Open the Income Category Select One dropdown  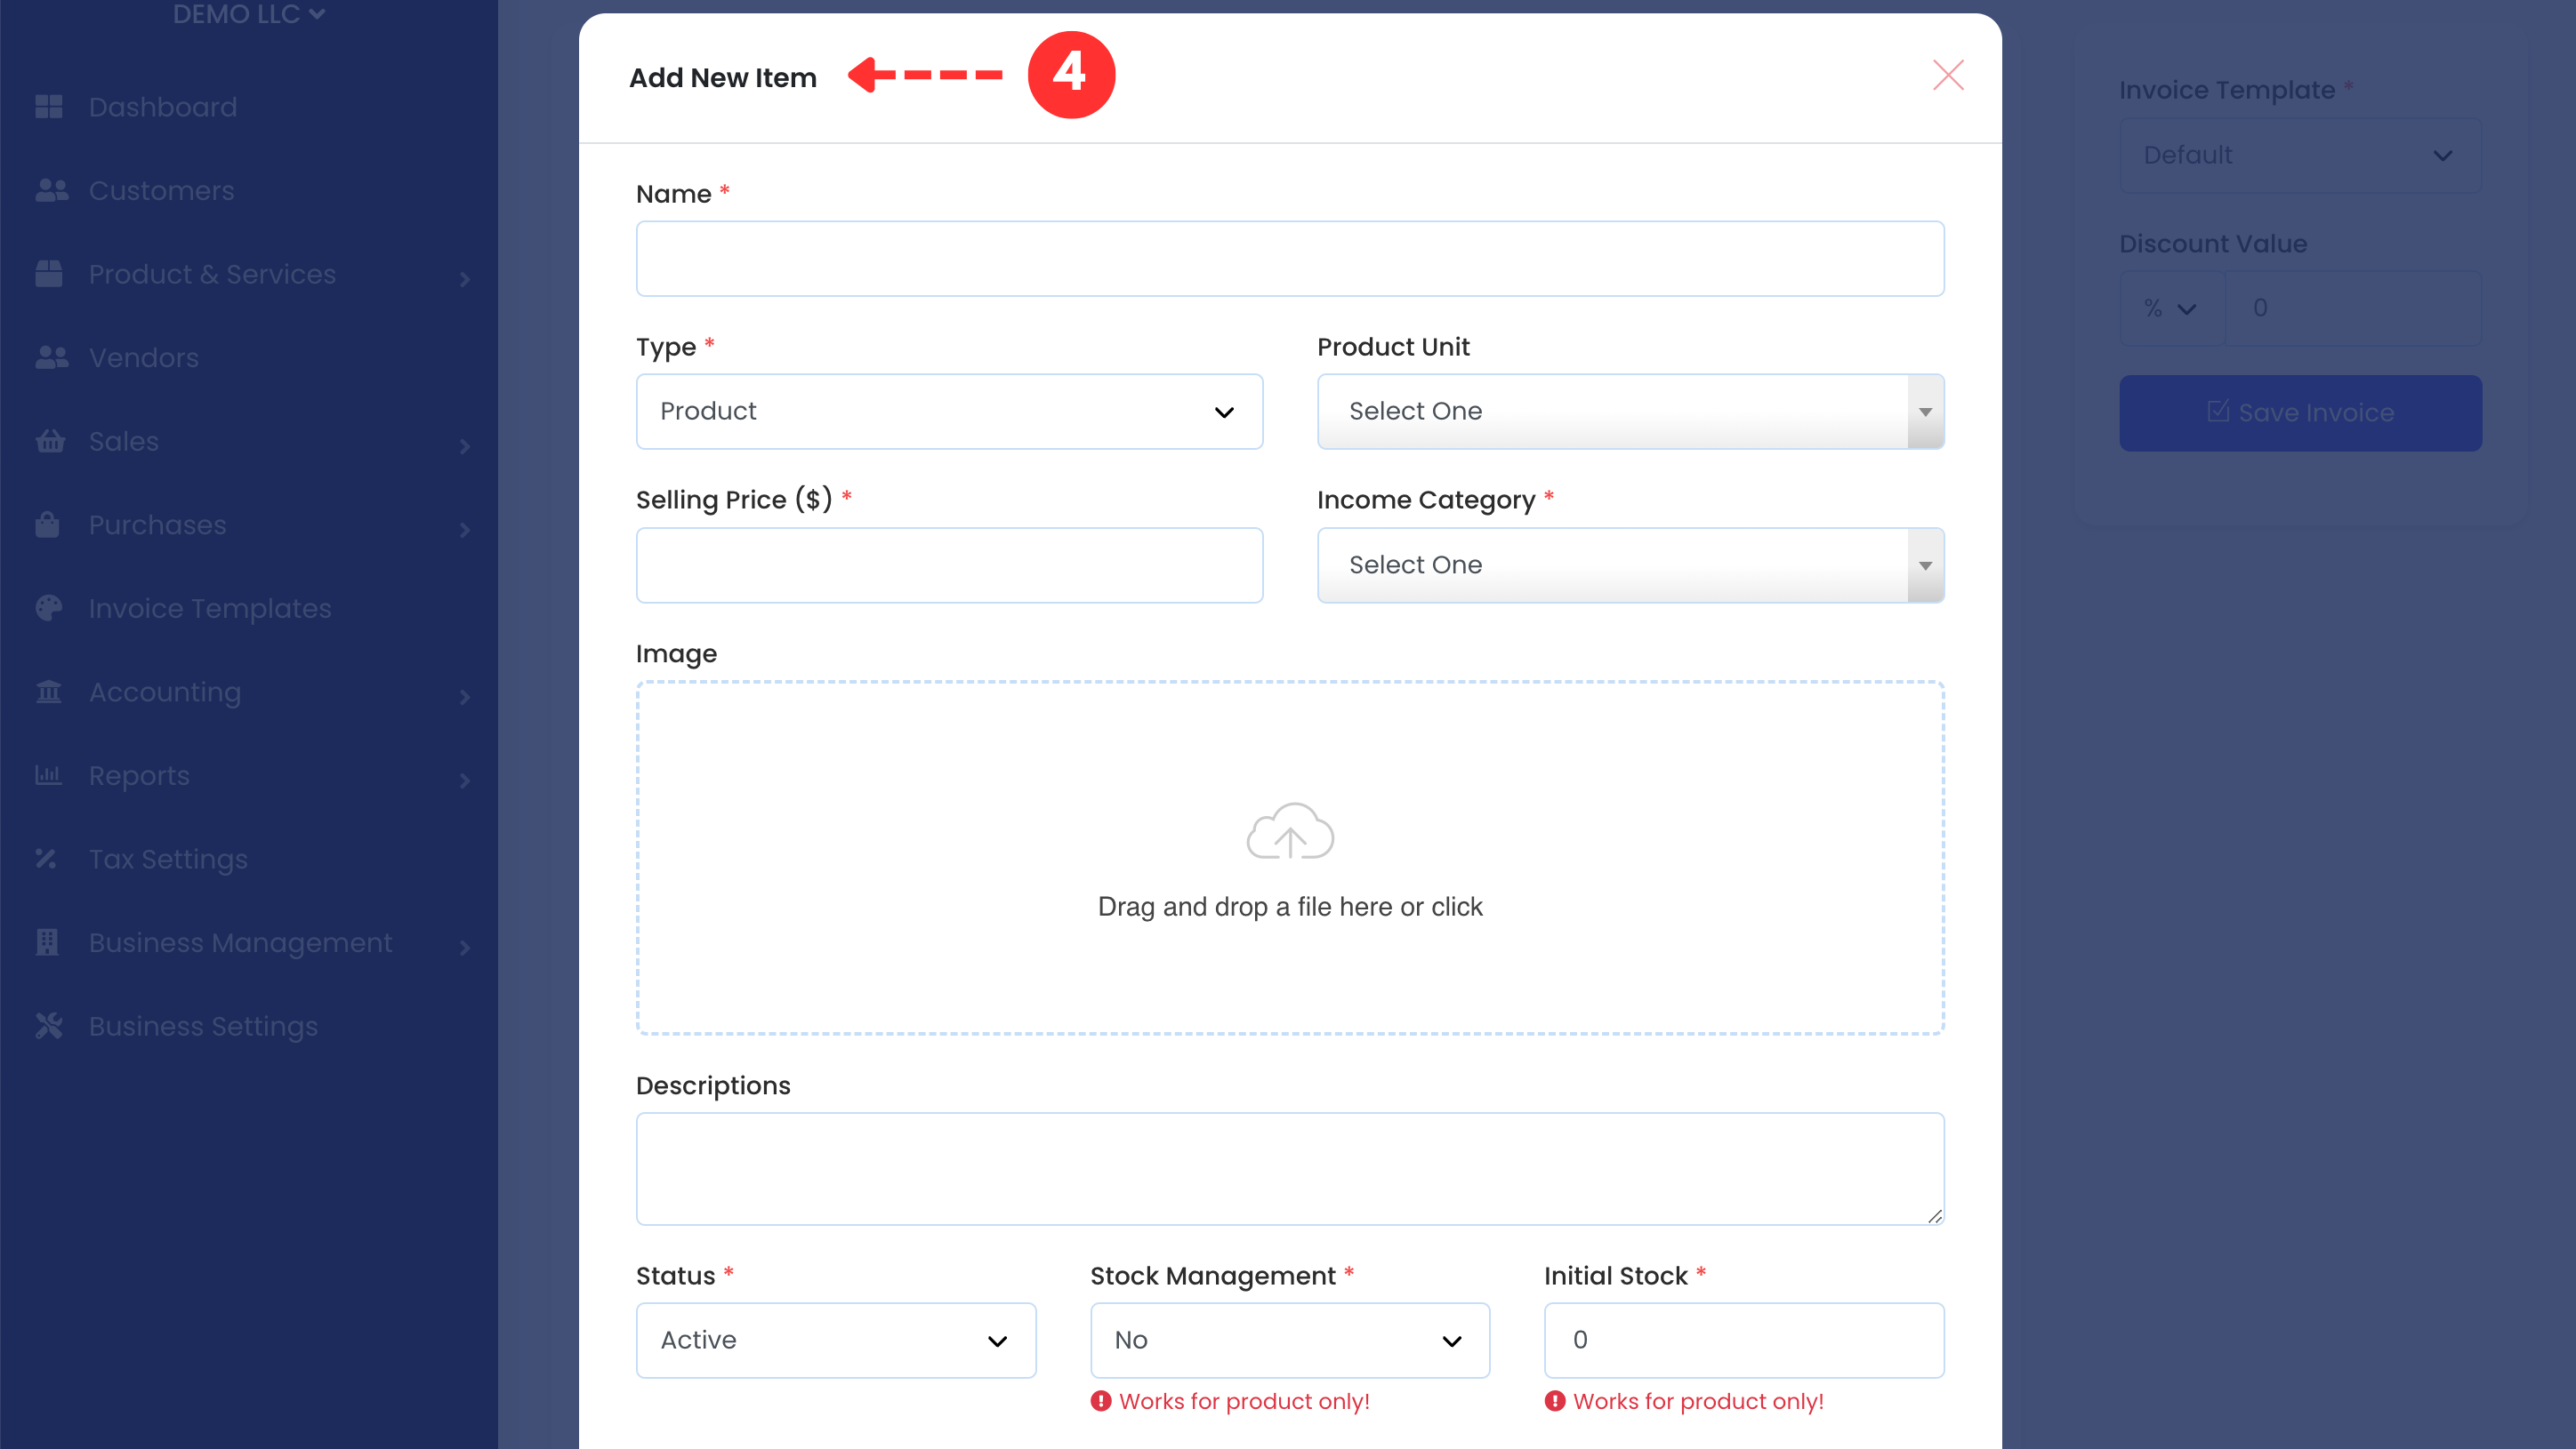(x=1630, y=565)
